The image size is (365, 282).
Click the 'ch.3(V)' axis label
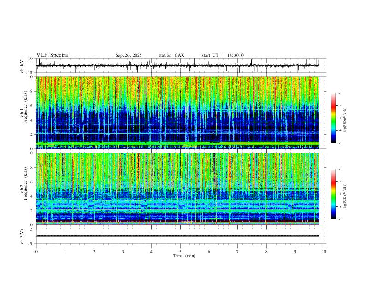(22, 236)
